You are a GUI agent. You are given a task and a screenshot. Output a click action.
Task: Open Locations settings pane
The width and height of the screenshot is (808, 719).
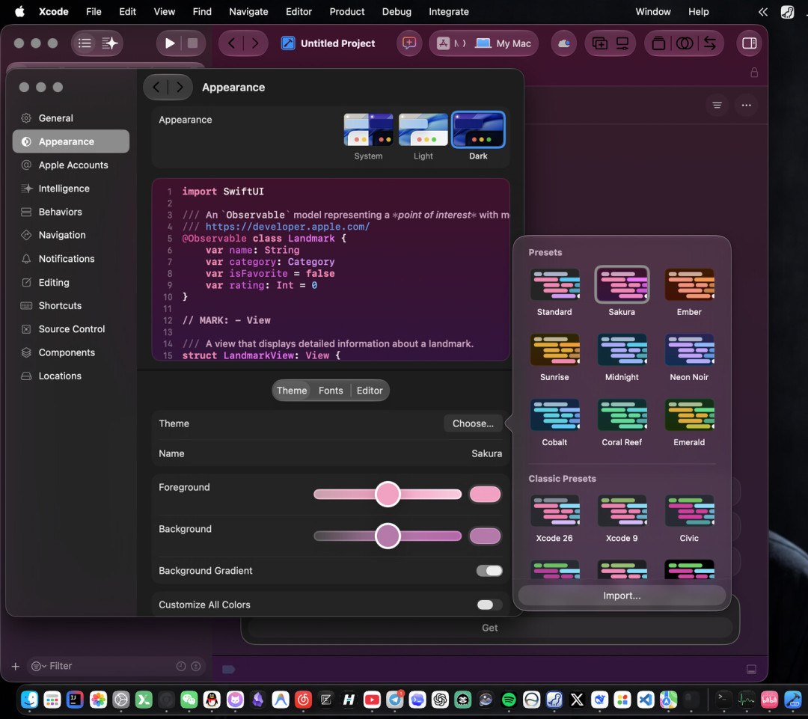(71, 376)
